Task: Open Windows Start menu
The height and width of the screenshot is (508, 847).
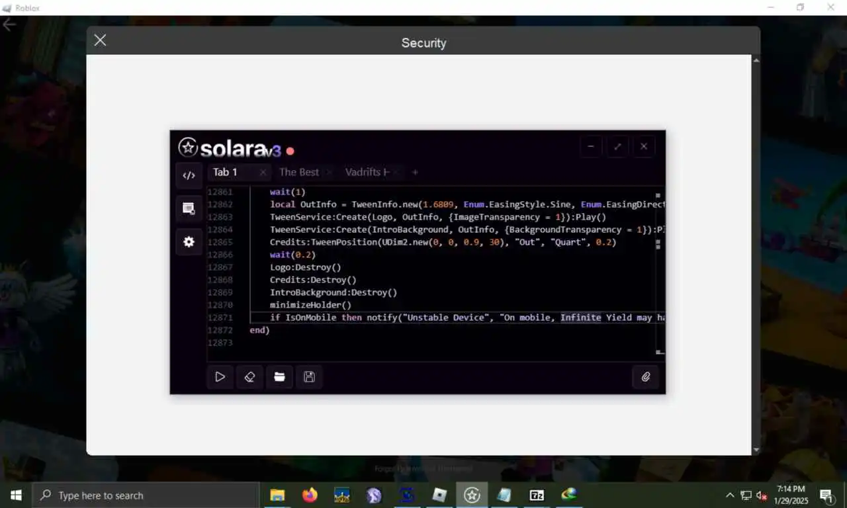Action: tap(16, 495)
